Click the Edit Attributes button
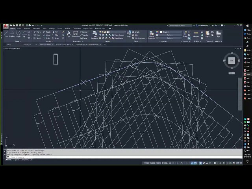 click(x=139, y=38)
